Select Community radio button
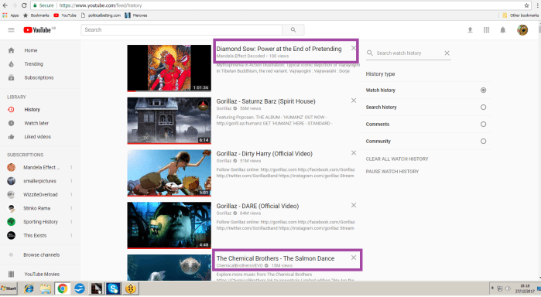This screenshot has height=297, width=541. (483, 141)
